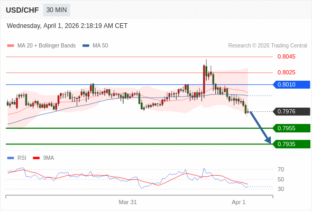Select the 0.8010 blue pivot price tag
The width and height of the screenshot is (312, 211).
[291, 84]
